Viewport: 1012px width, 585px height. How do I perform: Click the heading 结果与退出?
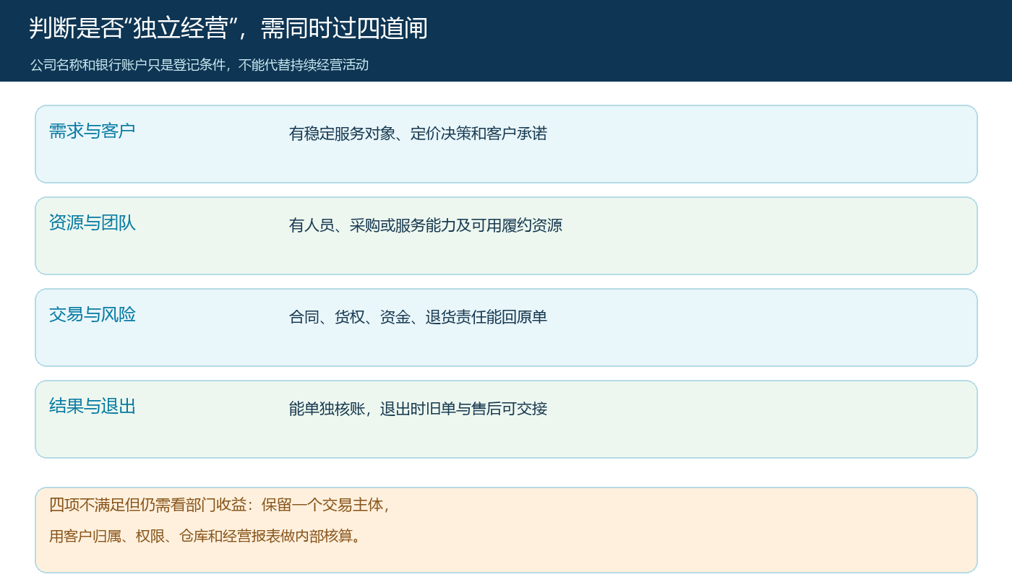click(93, 407)
